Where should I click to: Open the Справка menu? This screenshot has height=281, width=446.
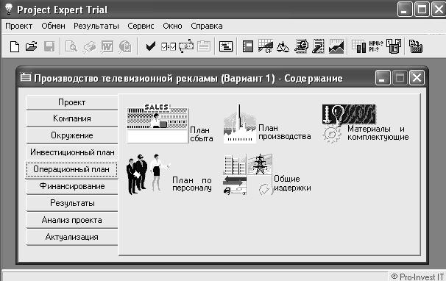(207, 26)
